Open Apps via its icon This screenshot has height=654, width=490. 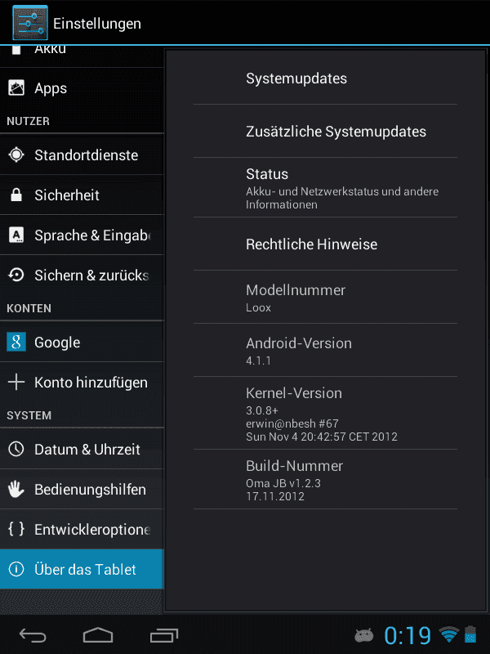pos(16,88)
